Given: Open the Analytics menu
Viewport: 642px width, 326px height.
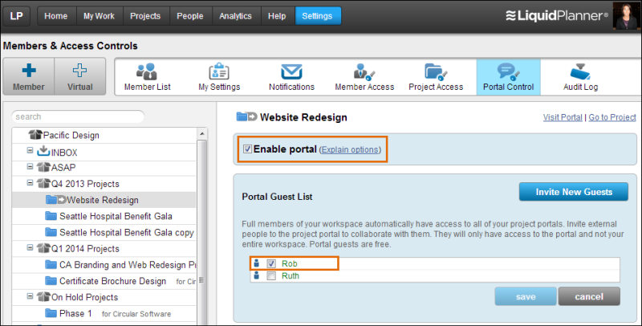Looking at the screenshot, I should pyautogui.click(x=235, y=16).
